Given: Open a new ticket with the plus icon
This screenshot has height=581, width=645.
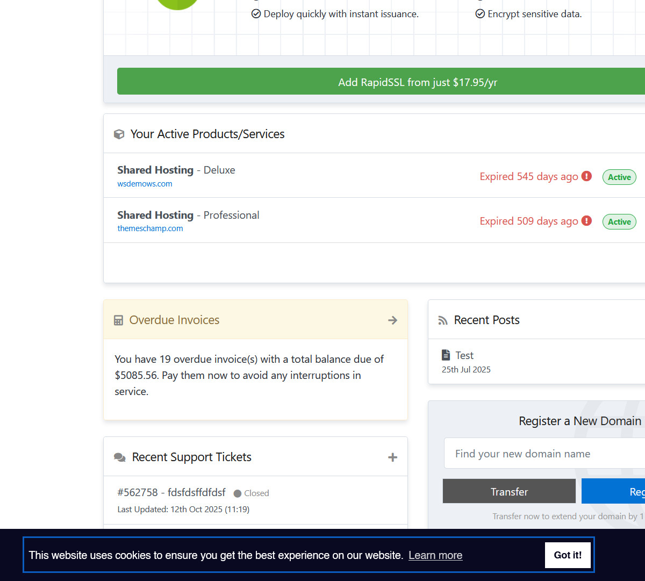Looking at the screenshot, I should [x=393, y=457].
